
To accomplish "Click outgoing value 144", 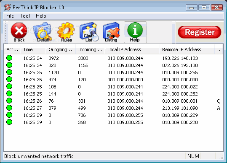I will tap(52, 94).
